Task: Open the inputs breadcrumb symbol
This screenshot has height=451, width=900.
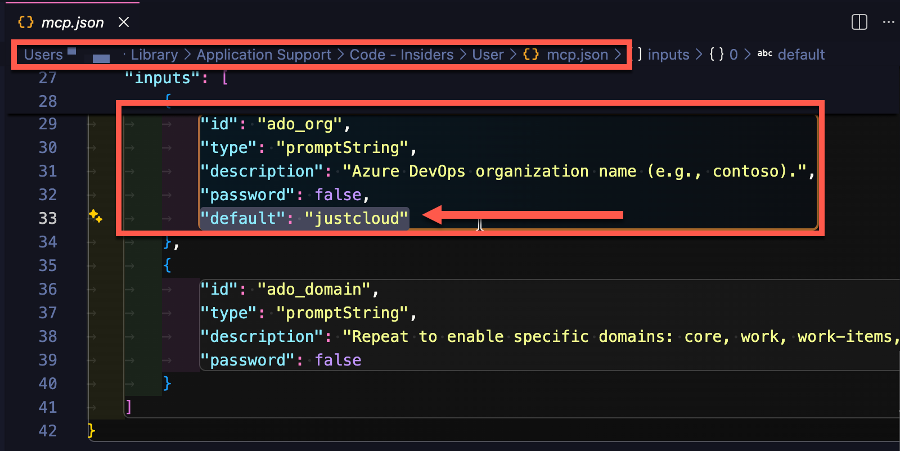Action: (x=668, y=55)
